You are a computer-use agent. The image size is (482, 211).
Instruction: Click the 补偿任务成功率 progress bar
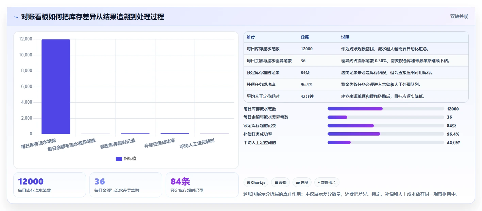(x=386, y=134)
